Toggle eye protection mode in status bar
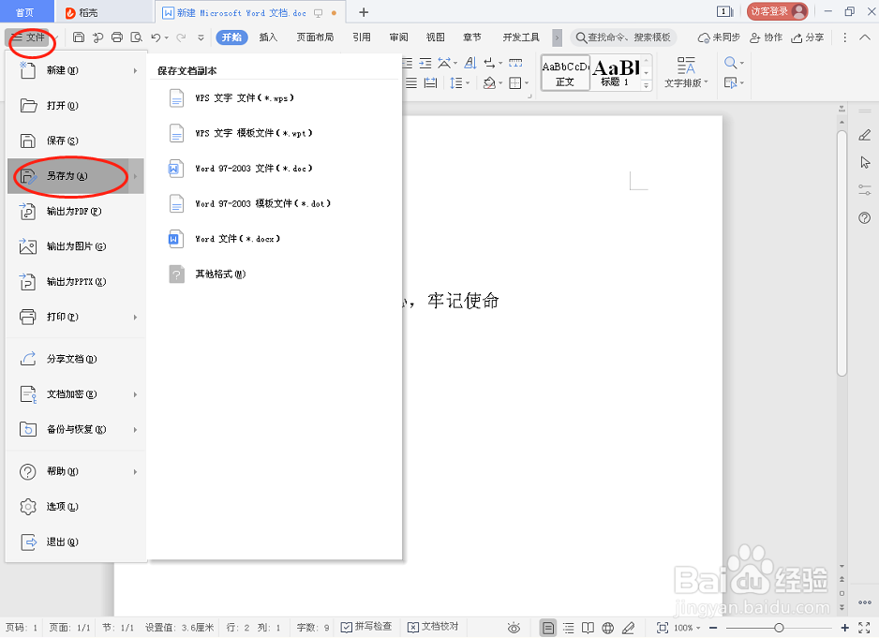879x638 pixels. (514, 628)
